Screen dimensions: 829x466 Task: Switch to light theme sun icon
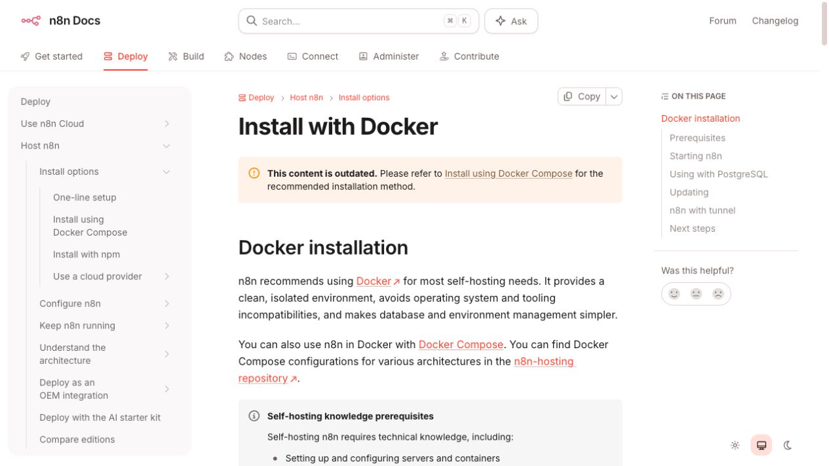point(735,445)
